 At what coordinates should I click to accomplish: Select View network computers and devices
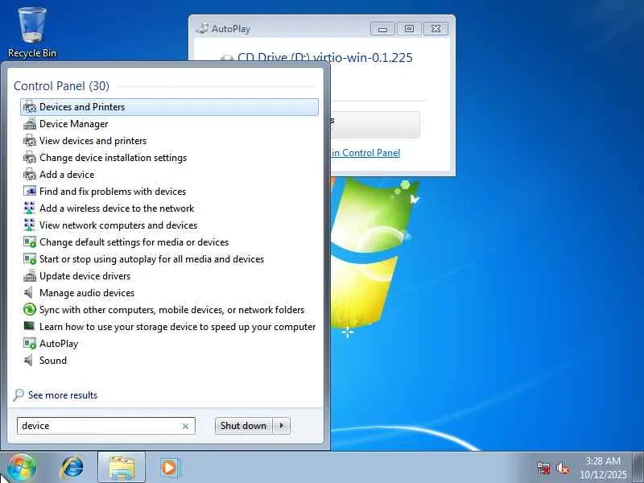pos(118,225)
